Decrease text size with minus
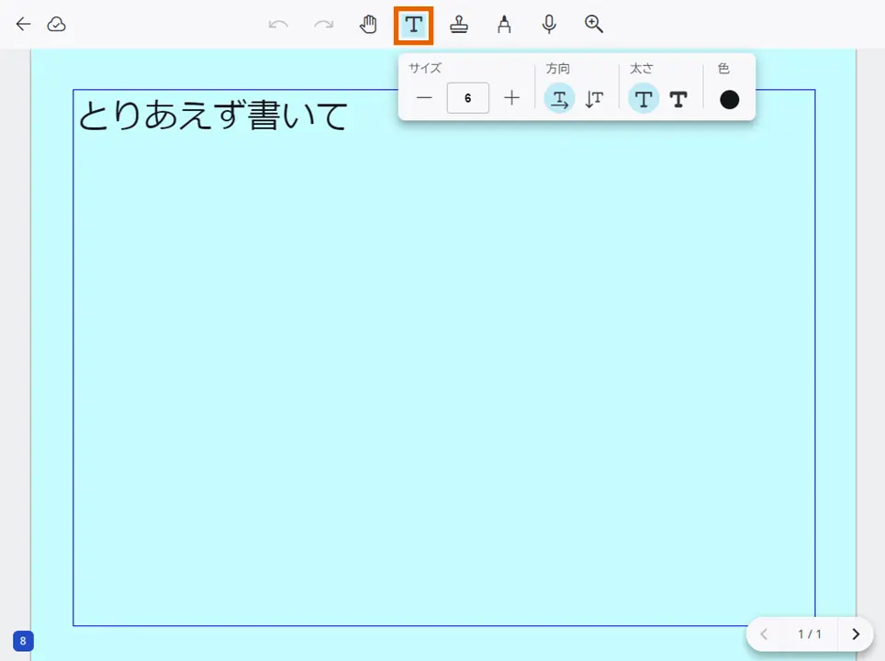 423,98
